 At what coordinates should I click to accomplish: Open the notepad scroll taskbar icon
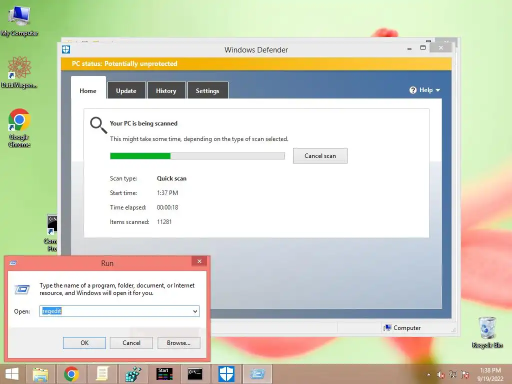[102, 374]
